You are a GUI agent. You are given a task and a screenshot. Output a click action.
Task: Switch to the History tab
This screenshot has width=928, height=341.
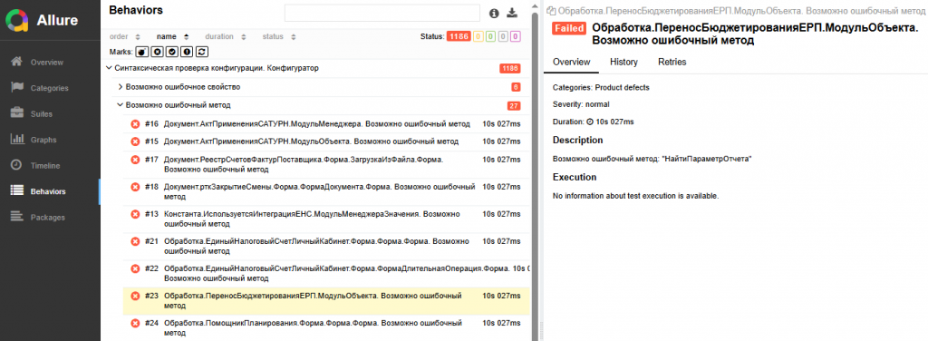point(623,62)
